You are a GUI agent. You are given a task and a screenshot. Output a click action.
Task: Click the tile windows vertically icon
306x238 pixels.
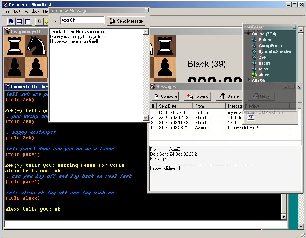pyautogui.click(x=28, y=21)
